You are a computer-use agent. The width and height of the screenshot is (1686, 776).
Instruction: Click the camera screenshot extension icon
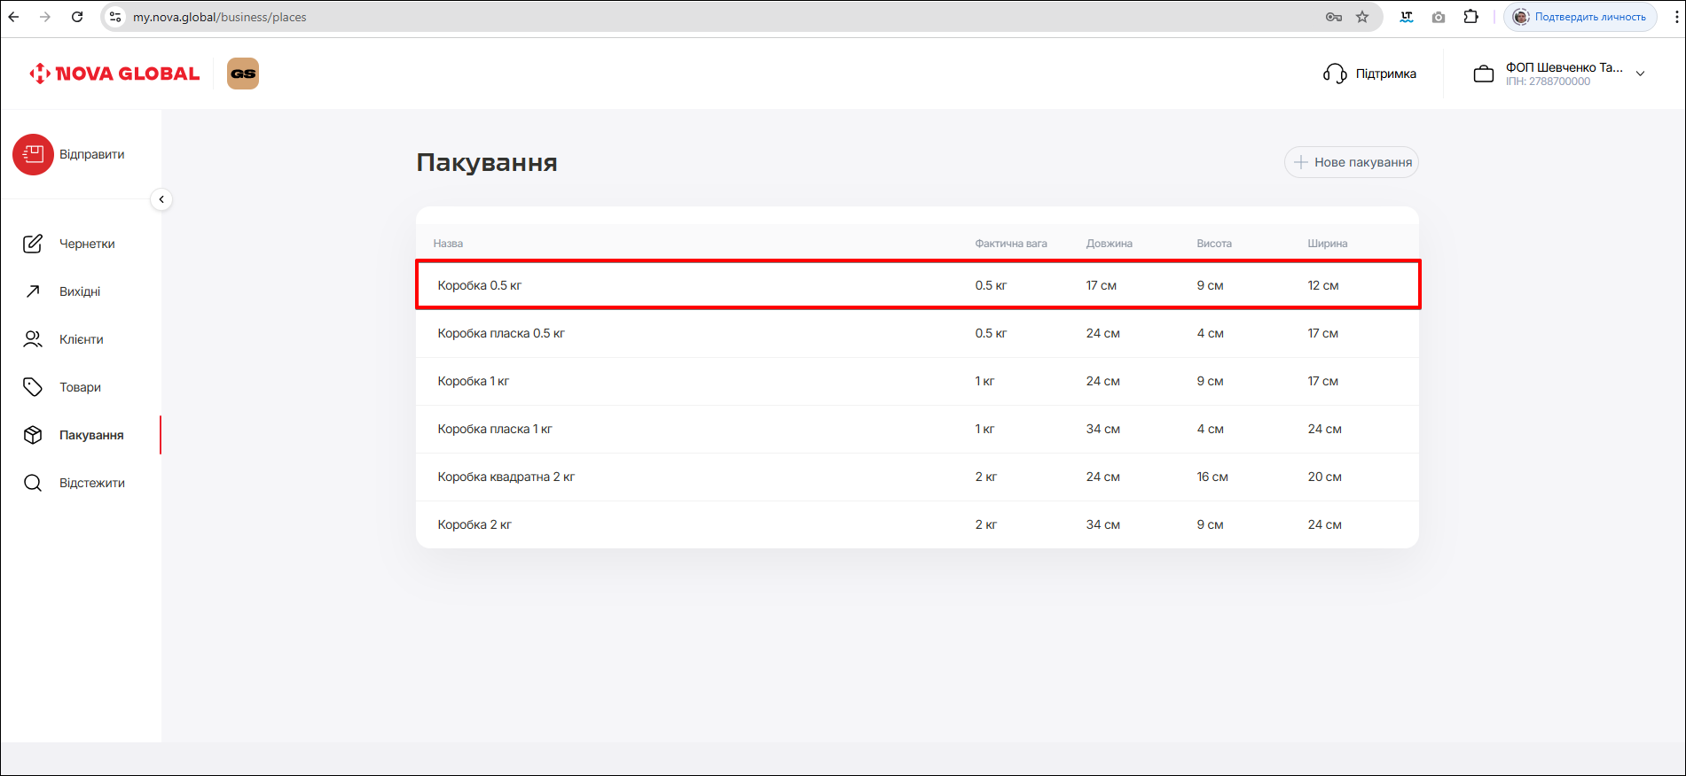tap(1439, 17)
